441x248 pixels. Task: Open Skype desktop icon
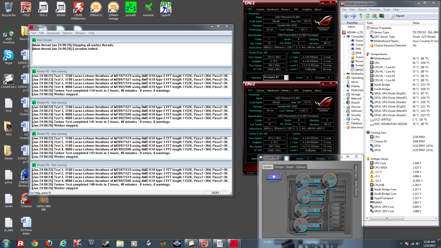[9, 57]
